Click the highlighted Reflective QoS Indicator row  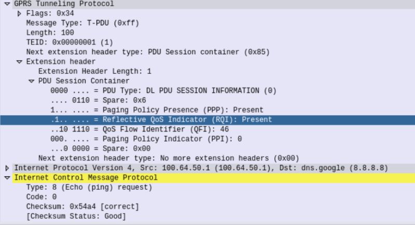click(x=161, y=119)
